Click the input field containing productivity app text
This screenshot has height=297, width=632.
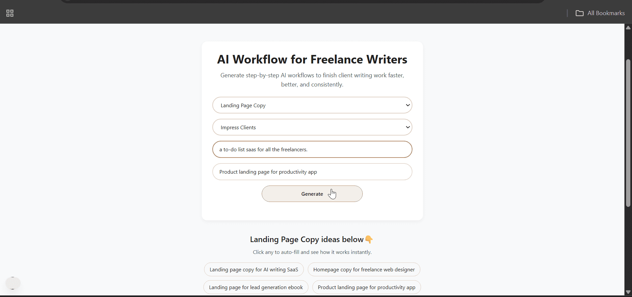[x=312, y=172]
